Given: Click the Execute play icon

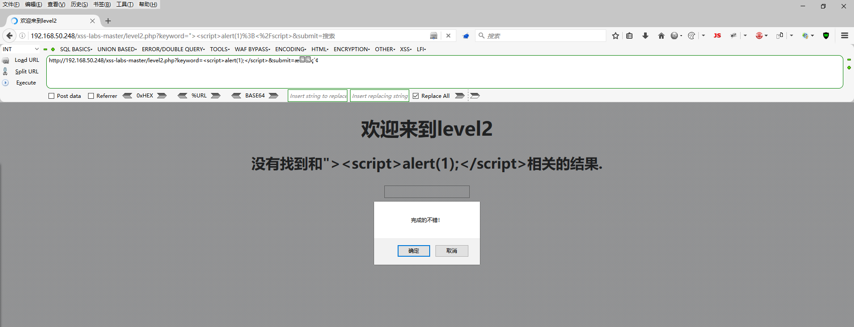Looking at the screenshot, I should pos(5,83).
